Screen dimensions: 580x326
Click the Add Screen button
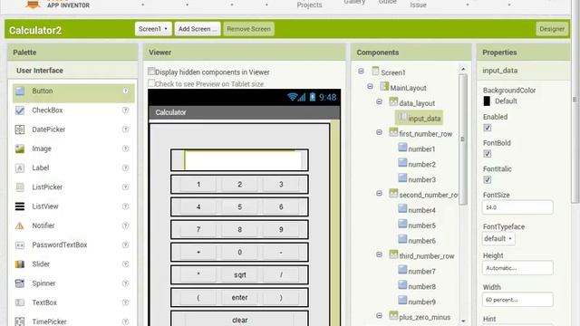click(198, 29)
